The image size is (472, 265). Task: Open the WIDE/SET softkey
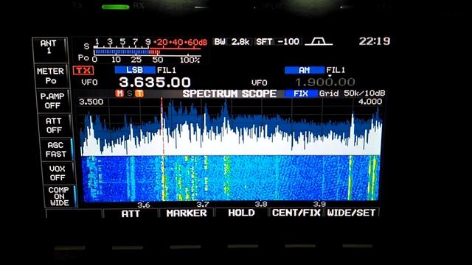pos(351,213)
